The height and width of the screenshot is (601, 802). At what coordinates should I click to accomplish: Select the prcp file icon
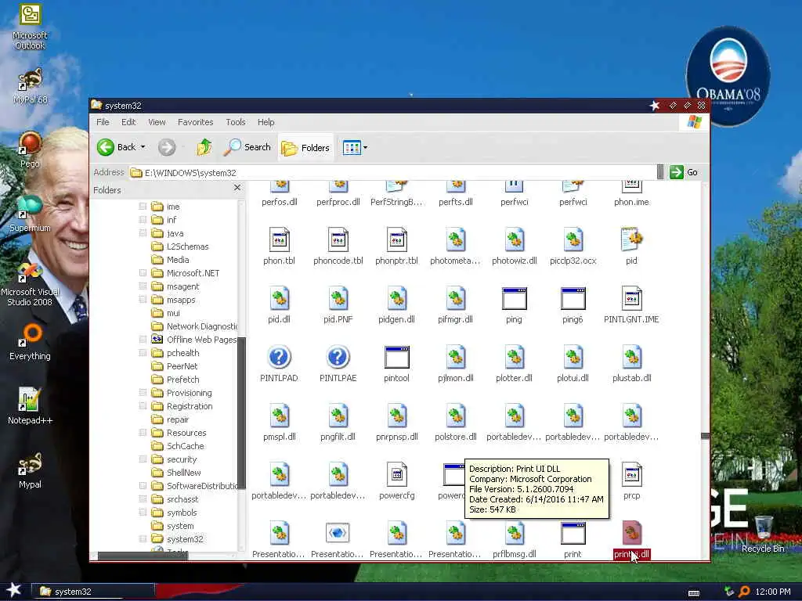click(632, 481)
